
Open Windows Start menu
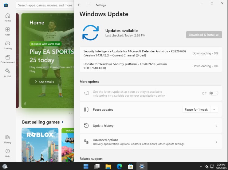pos(86,166)
